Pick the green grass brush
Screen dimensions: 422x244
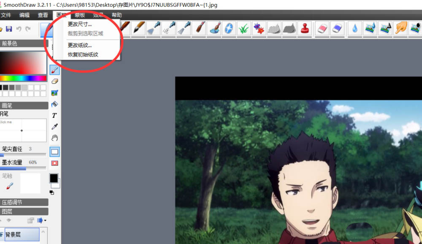[243, 28]
